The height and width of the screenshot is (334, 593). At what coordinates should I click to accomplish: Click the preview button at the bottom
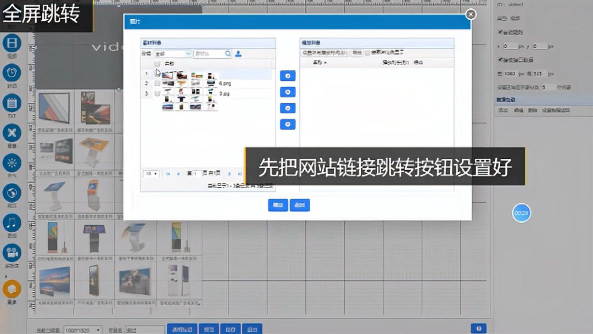coord(209,329)
